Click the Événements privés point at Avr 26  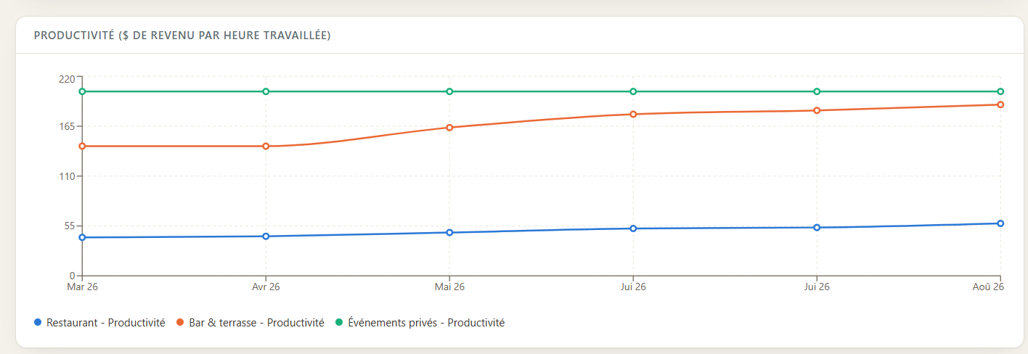[266, 91]
